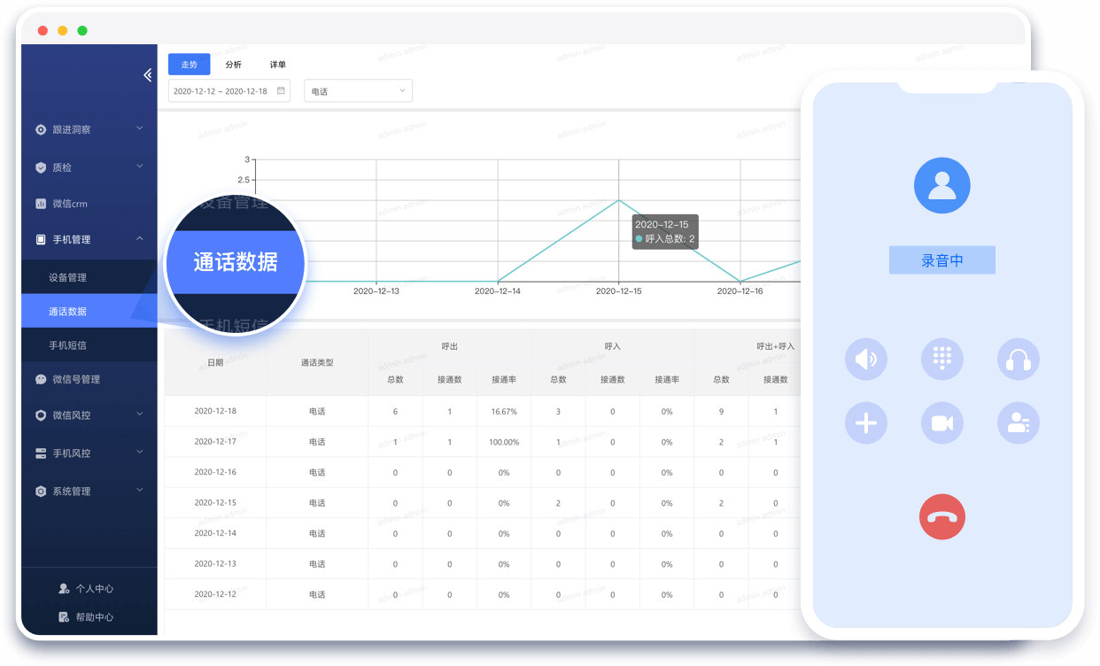Image resolution: width=1100 pixels, height=666 pixels.
Task: Switch to the 详单 tab
Action: pos(278,65)
